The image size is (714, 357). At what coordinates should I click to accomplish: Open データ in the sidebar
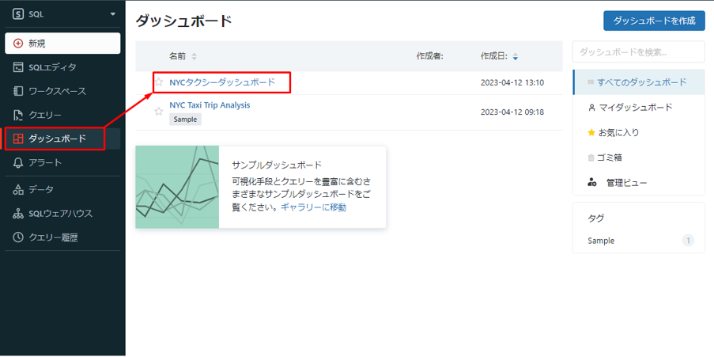pyautogui.click(x=62, y=190)
